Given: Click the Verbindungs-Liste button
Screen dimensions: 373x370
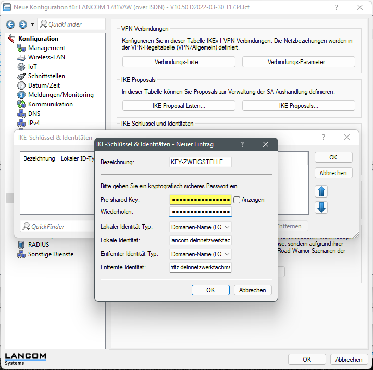Looking at the screenshot, I should point(179,62).
